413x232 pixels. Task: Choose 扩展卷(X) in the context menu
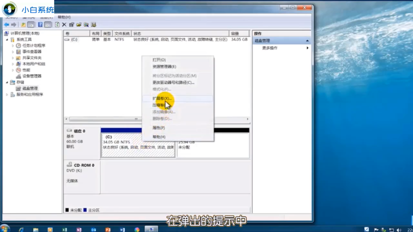click(162, 98)
